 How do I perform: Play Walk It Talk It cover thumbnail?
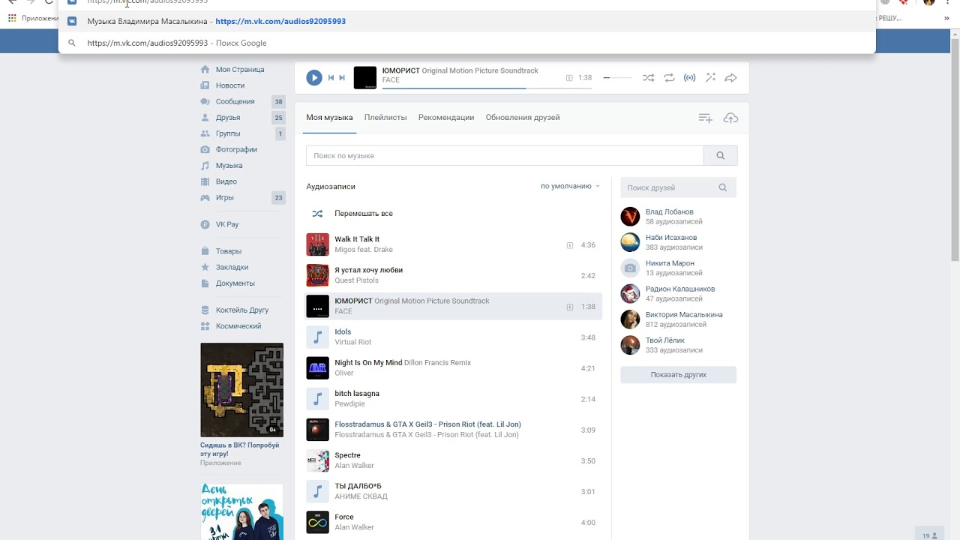317,244
